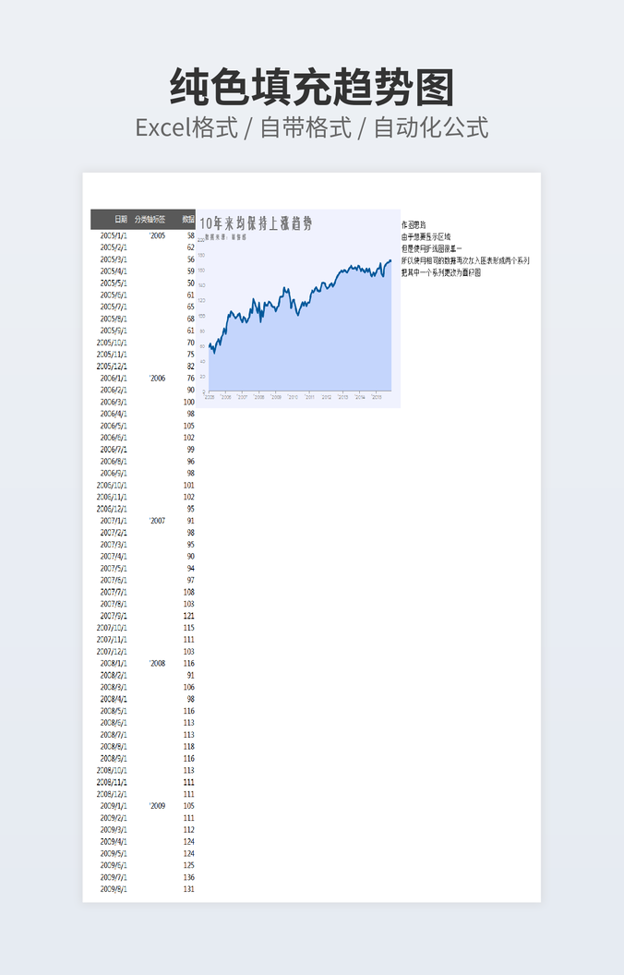Click the data value 136

(x=188, y=877)
